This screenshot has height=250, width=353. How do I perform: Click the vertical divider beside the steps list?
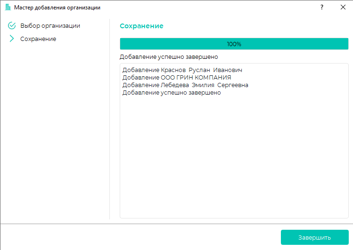click(x=110, y=118)
